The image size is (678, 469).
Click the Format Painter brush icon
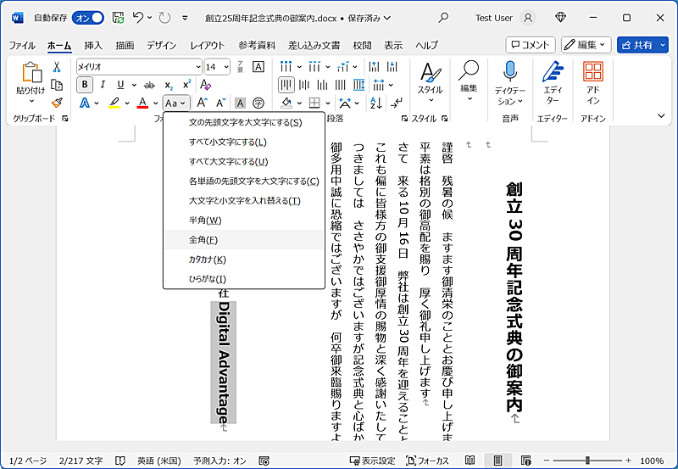click(x=57, y=102)
